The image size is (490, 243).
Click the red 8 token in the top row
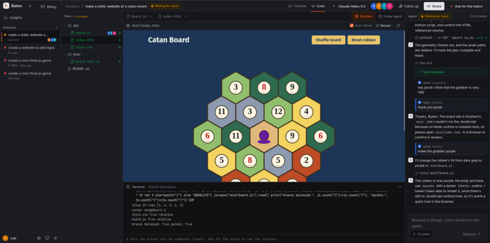pyautogui.click(x=264, y=87)
